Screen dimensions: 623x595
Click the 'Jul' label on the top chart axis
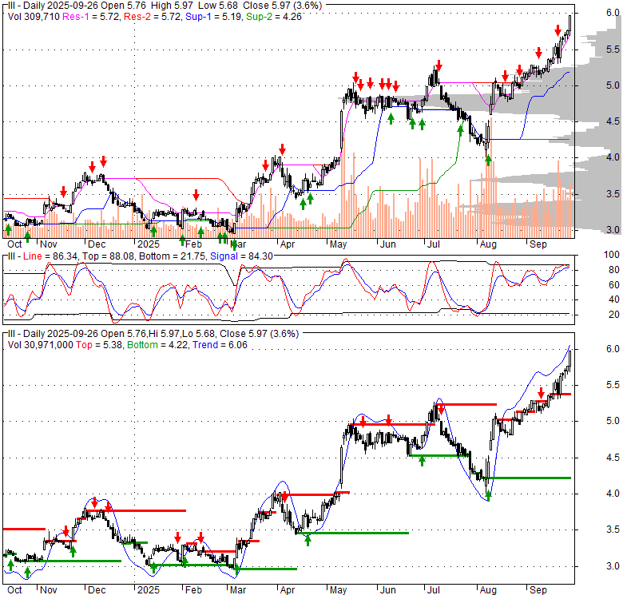pos(433,244)
